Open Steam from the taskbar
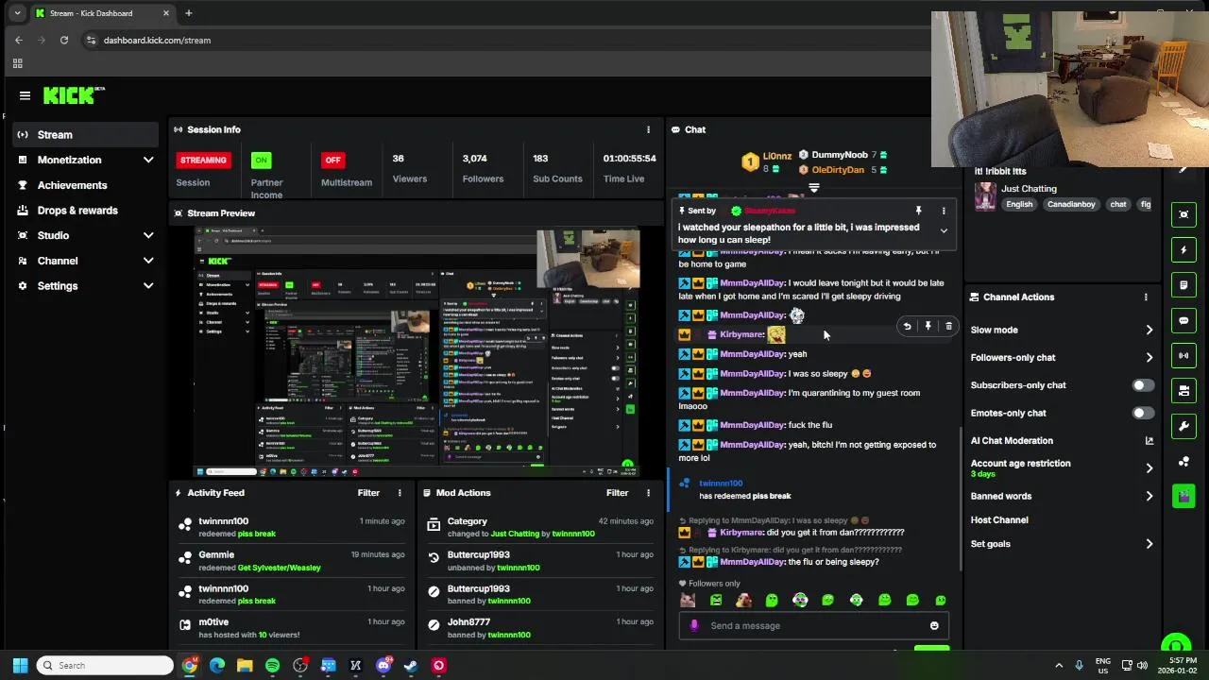This screenshot has height=680, width=1209. point(411,666)
